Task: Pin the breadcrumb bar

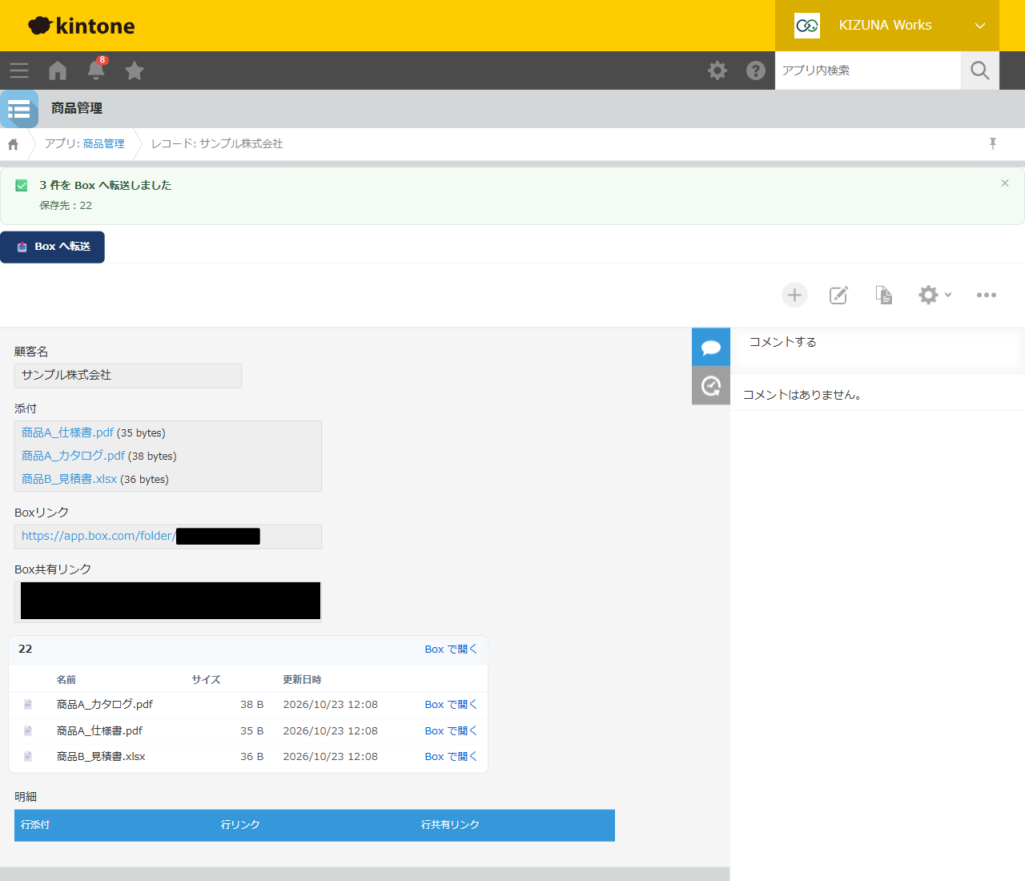Action: [x=993, y=143]
